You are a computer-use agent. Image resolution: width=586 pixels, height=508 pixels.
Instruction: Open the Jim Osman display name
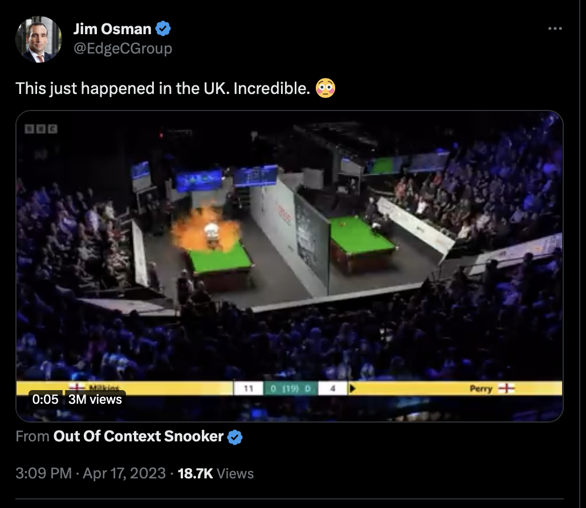[112, 28]
